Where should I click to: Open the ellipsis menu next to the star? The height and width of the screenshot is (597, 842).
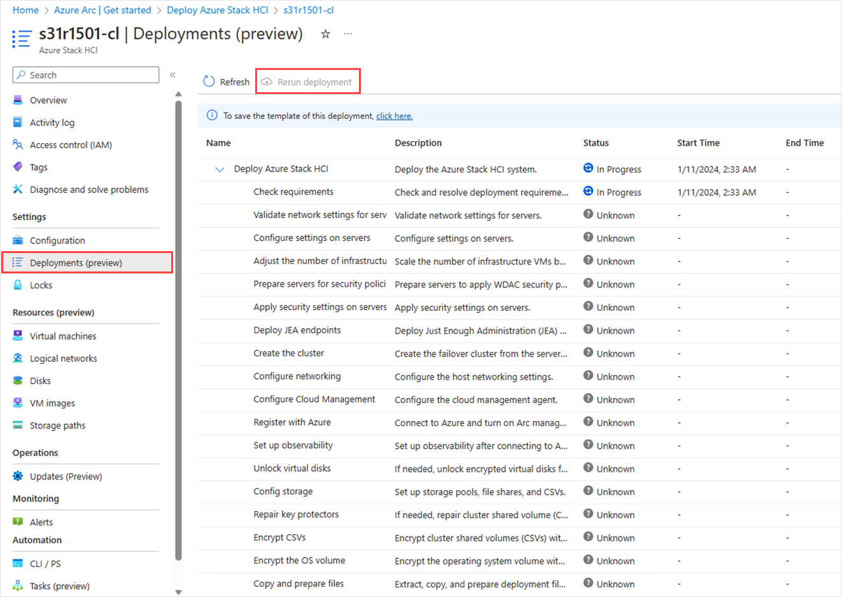(347, 34)
